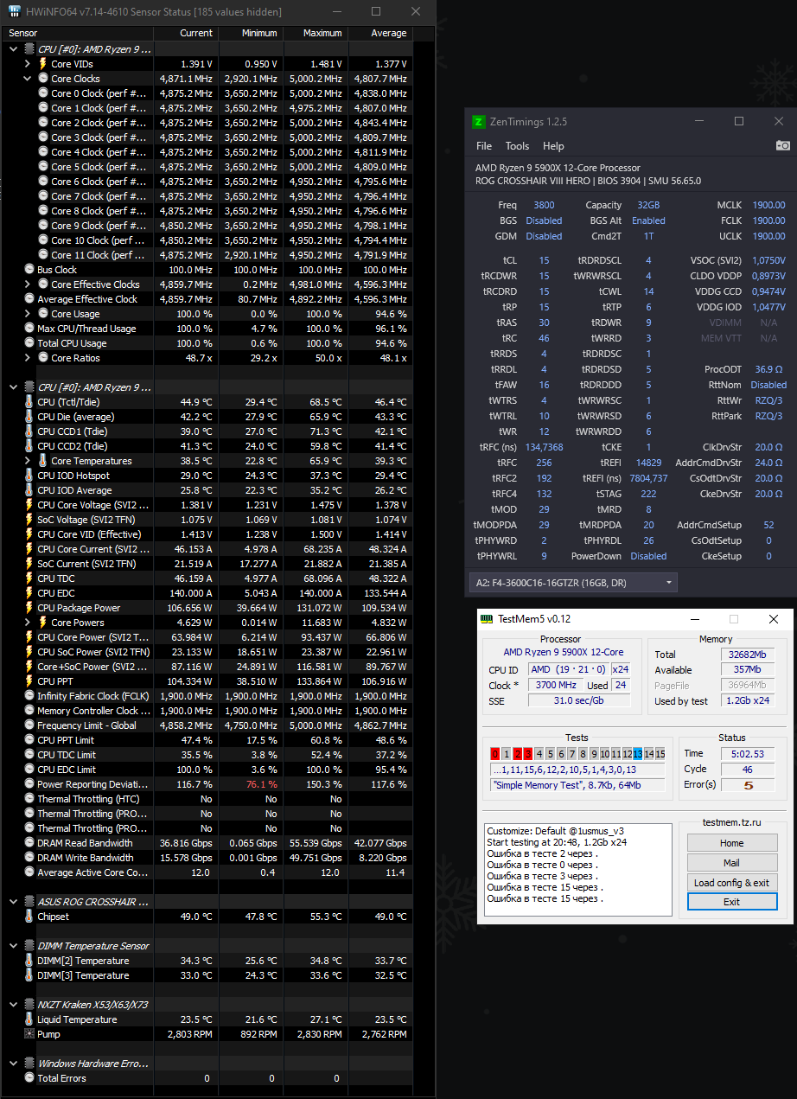Click the Used by test value field
The height and width of the screenshot is (1099, 797).
pos(748,701)
